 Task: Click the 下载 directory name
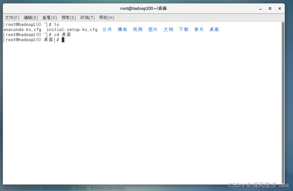[184, 29]
